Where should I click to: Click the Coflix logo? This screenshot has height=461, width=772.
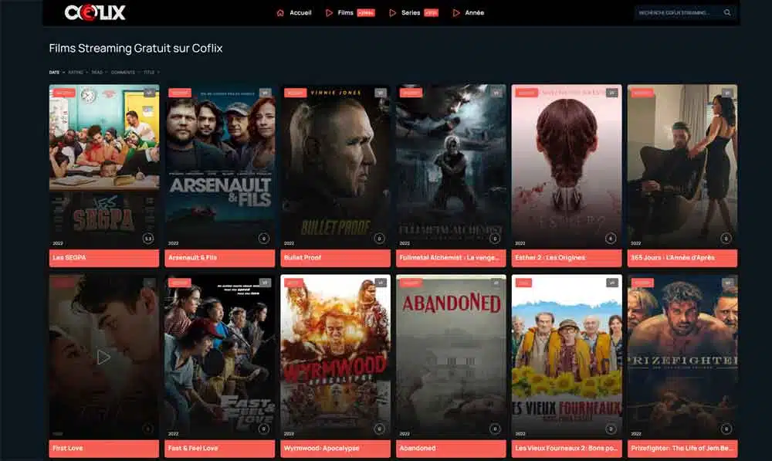coord(95,12)
